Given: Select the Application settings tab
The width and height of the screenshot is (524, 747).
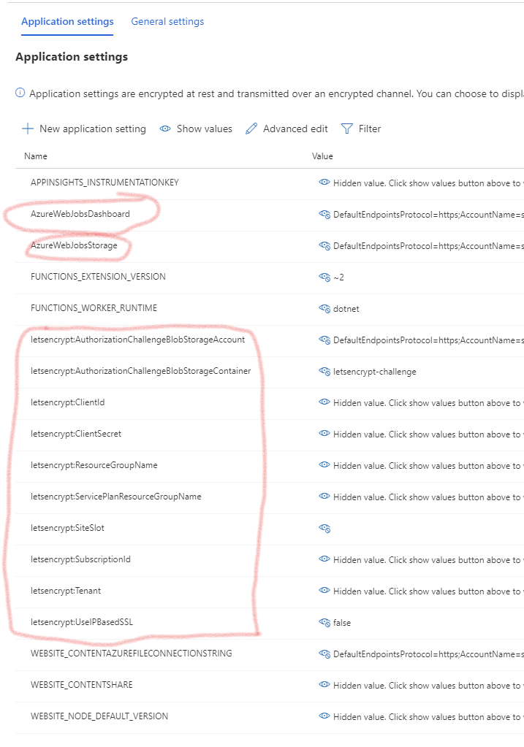Looking at the screenshot, I should (67, 22).
